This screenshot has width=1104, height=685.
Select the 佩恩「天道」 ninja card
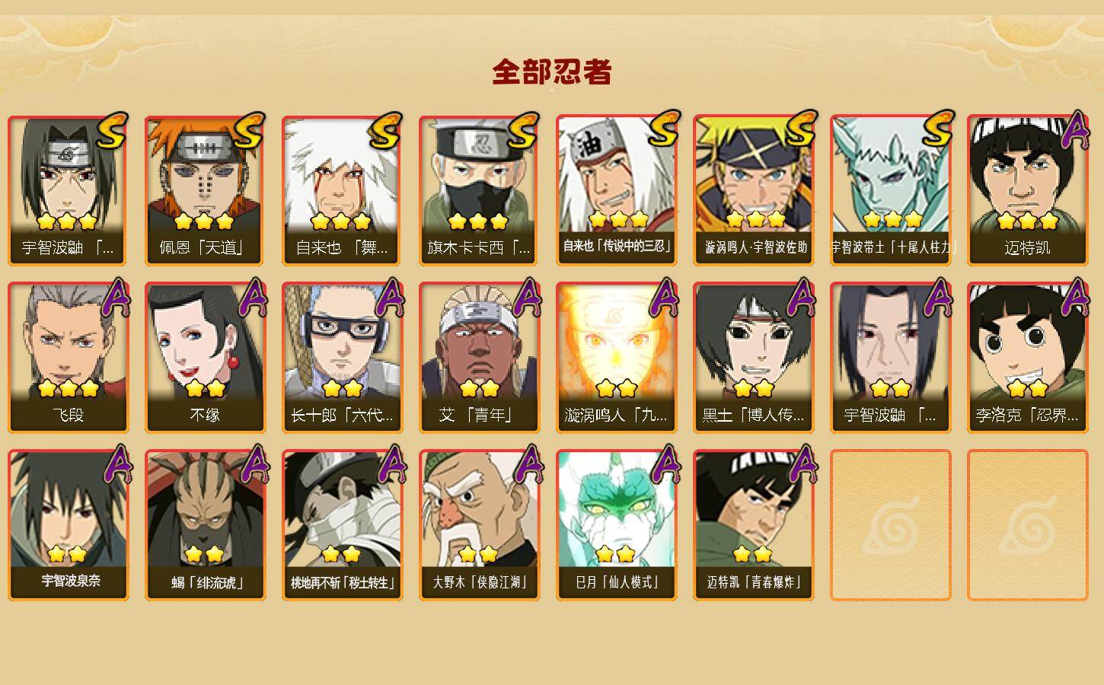pyautogui.click(x=205, y=190)
